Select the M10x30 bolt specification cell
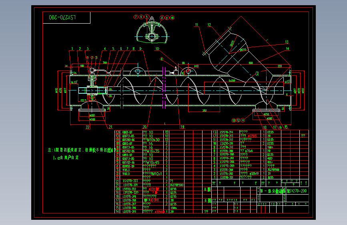The height and width of the screenshot is (225, 347). tap(151, 140)
